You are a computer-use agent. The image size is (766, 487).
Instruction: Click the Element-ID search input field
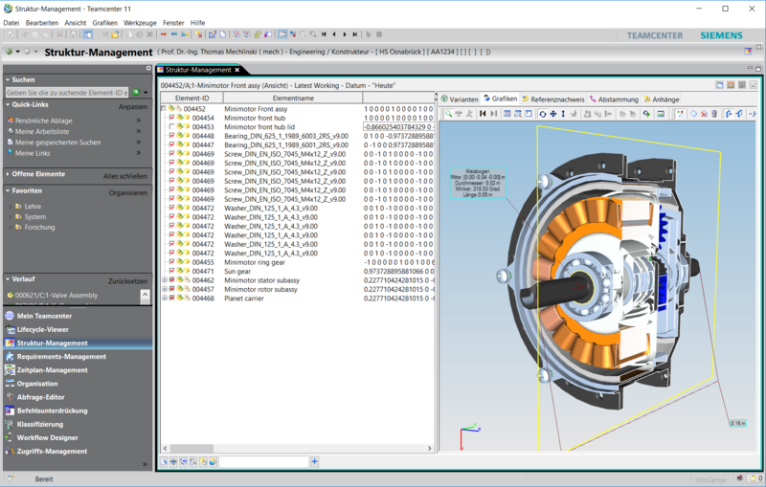pyautogui.click(x=67, y=92)
